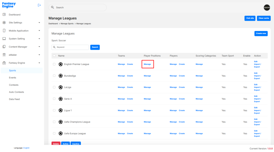This screenshot has height=152, width=274.
Task: Click the Content Manager icon in sidebar
Action: click(4, 47)
